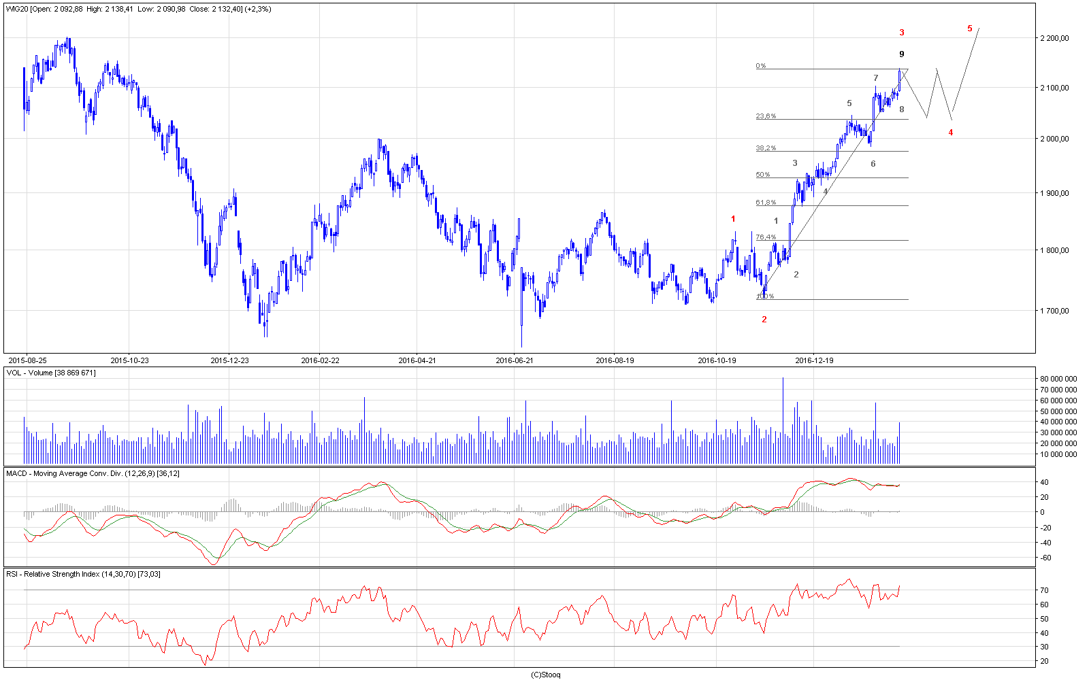Click the 30 label on RSI axis
Screen dimensions: 1089x680
1045,647
